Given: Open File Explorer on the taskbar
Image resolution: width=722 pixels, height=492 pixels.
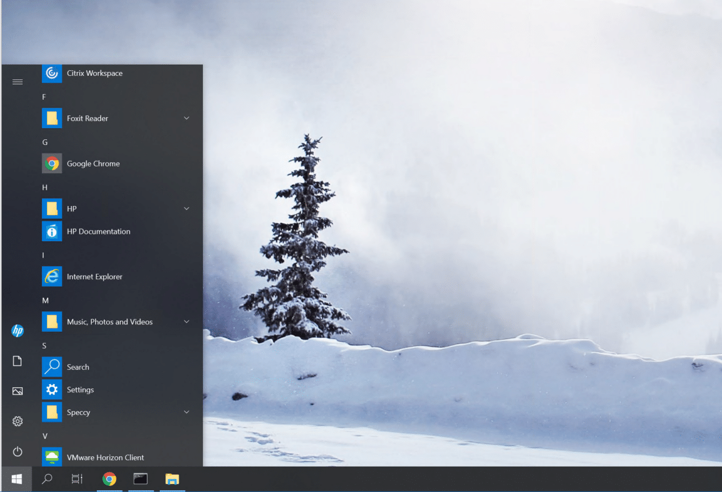Looking at the screenshot, I should (x=172, y=479).
